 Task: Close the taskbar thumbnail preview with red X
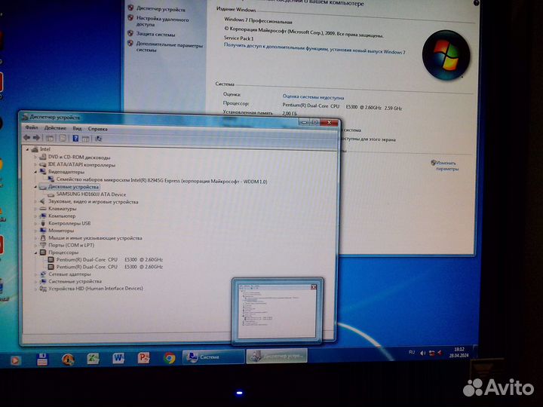(x=314, y=287)
